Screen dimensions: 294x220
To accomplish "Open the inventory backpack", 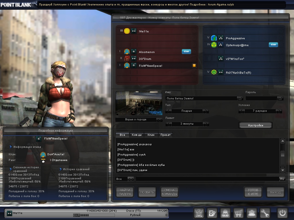I will click(225, 213).
